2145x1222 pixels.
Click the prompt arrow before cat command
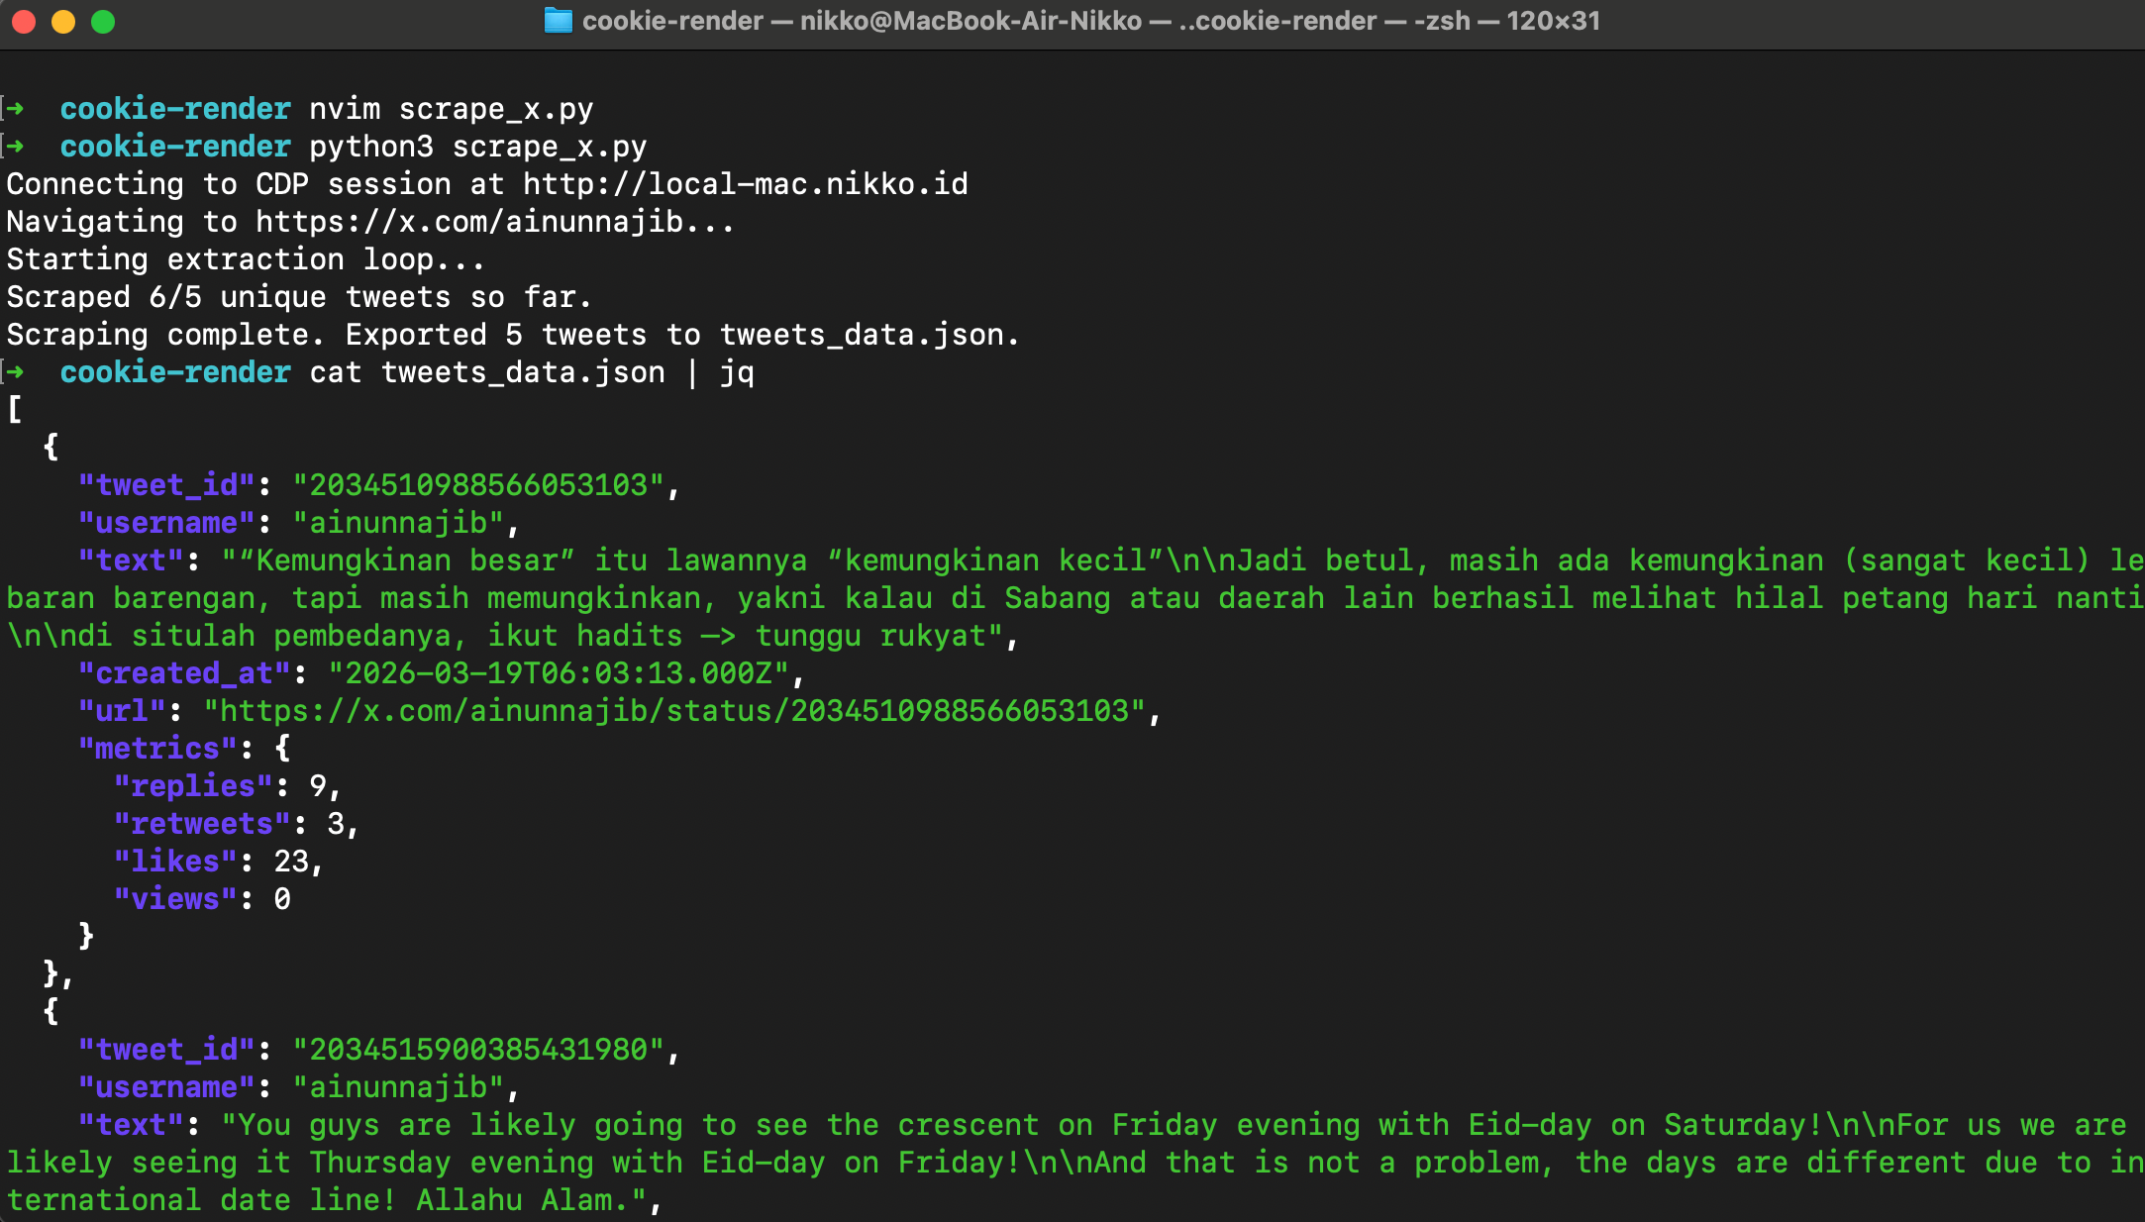tap(15, 371)
